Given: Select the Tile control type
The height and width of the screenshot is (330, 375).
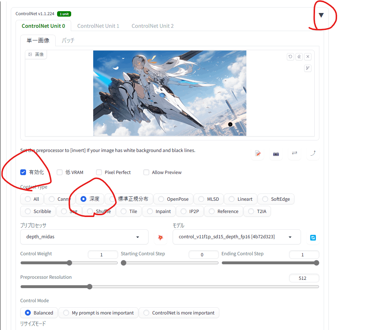Looking at the screenshot, I should click(x=129, y=211).
